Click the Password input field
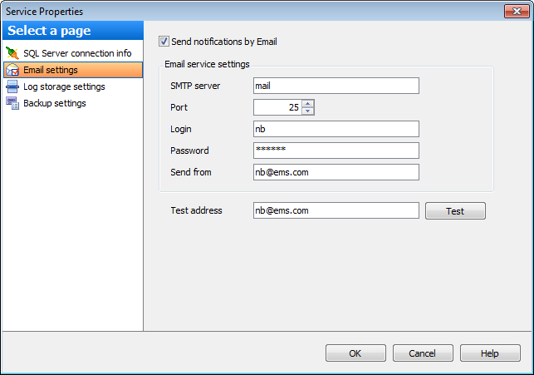This screenshot has height=375, width=534. pos(336,150)
